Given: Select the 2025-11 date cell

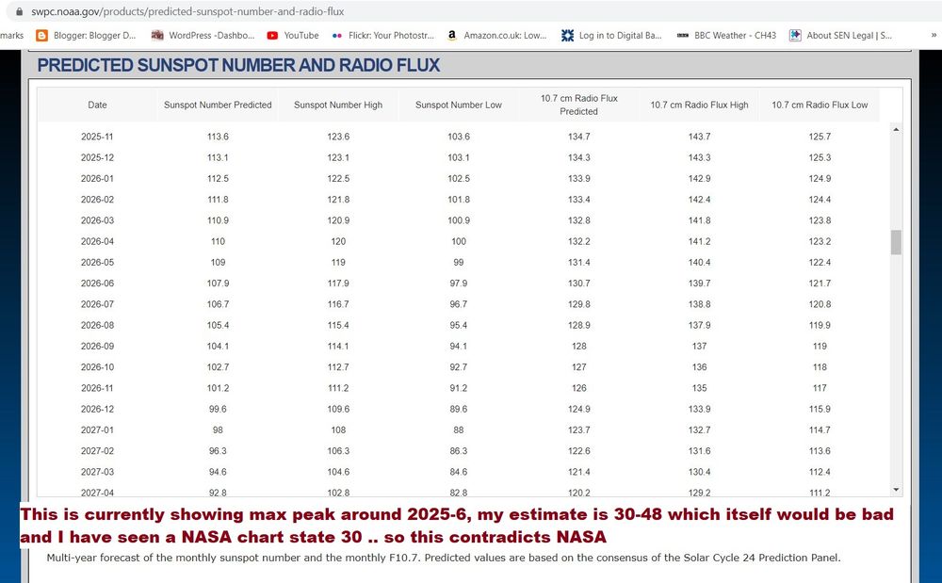Looking at the screenshot, I should pyautogui.click(x=97, y=137).
